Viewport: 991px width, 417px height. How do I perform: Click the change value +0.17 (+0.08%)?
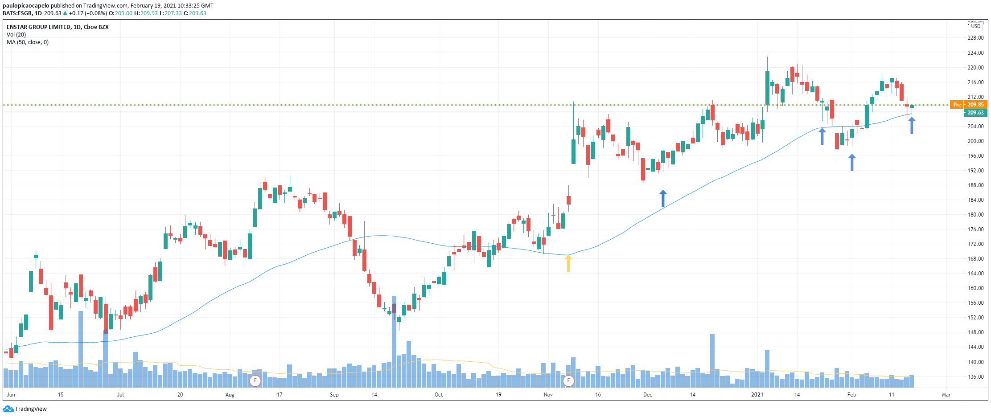point(88,13)
